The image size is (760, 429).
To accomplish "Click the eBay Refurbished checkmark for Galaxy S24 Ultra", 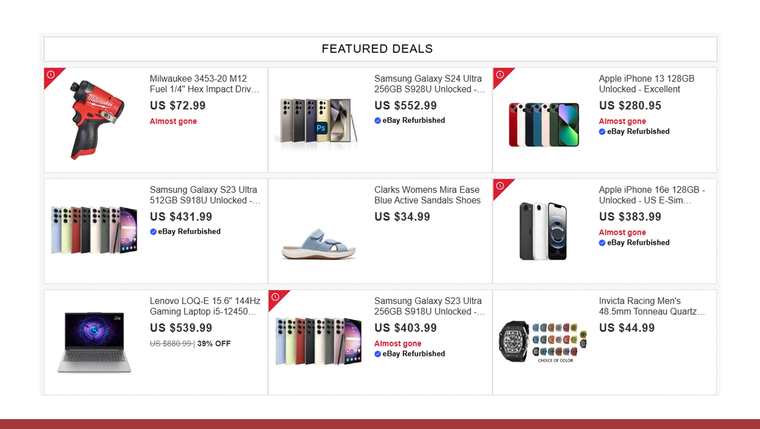I will tap(377, 120).
